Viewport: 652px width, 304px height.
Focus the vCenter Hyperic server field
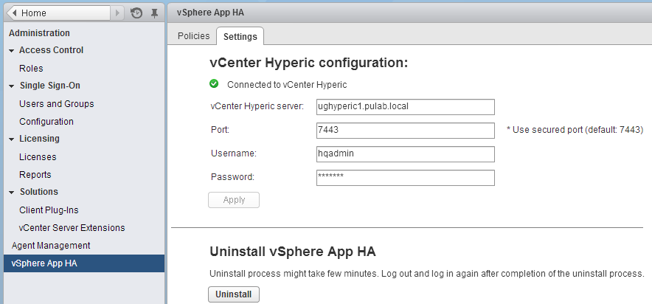click(x=406, y=107)
